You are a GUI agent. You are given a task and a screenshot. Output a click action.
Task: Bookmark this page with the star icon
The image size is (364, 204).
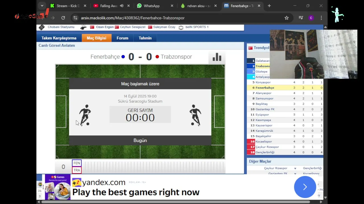pos(287,18)
